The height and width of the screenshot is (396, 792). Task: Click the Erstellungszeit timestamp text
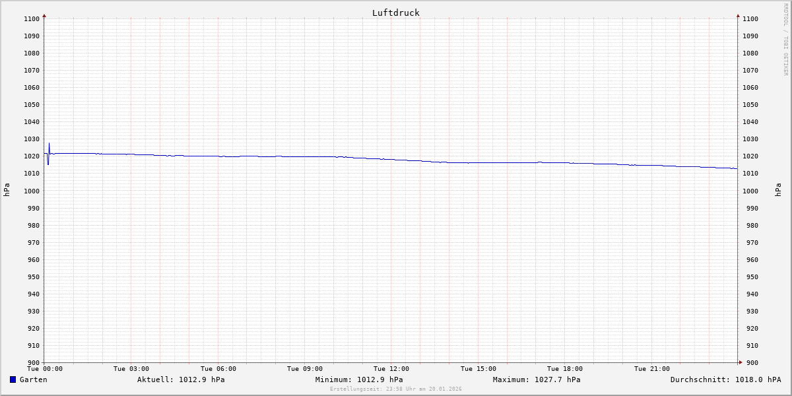click(396, 389)
